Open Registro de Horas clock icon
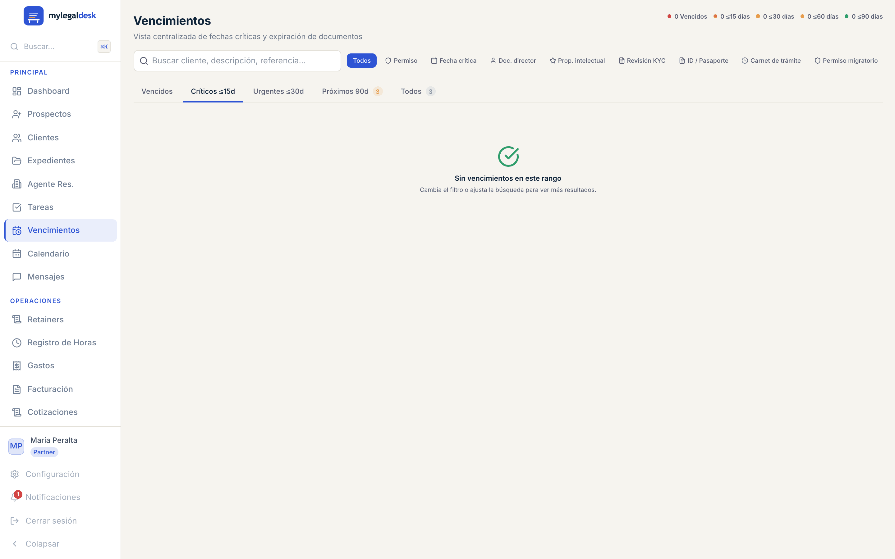Viewport: 895px width, 559px height. [x=17, y=343]
